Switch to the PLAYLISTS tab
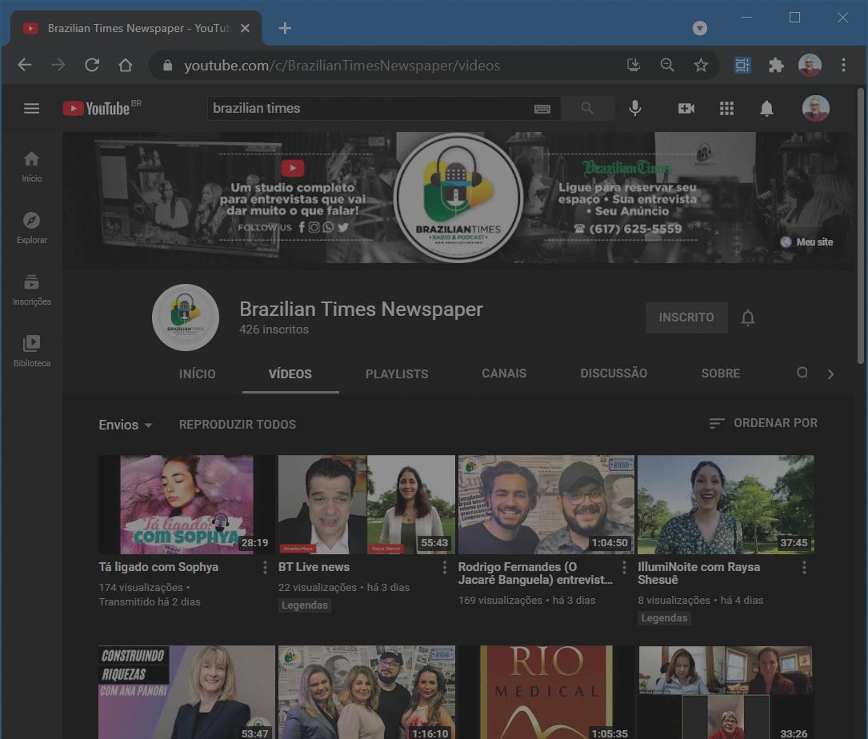This screenshot has width=868, height=739. (397, 373)
